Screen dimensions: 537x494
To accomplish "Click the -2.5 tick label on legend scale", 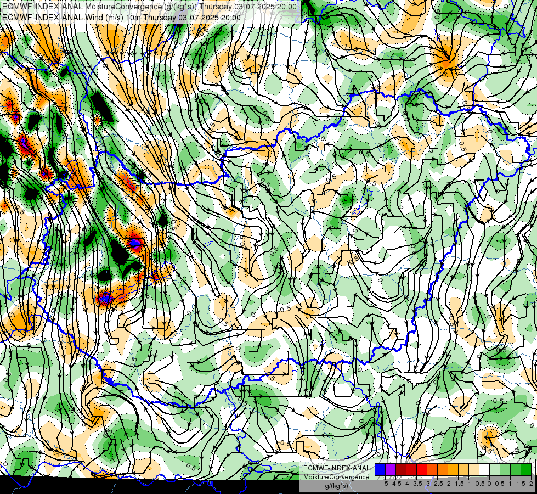I will pos(437,484).
